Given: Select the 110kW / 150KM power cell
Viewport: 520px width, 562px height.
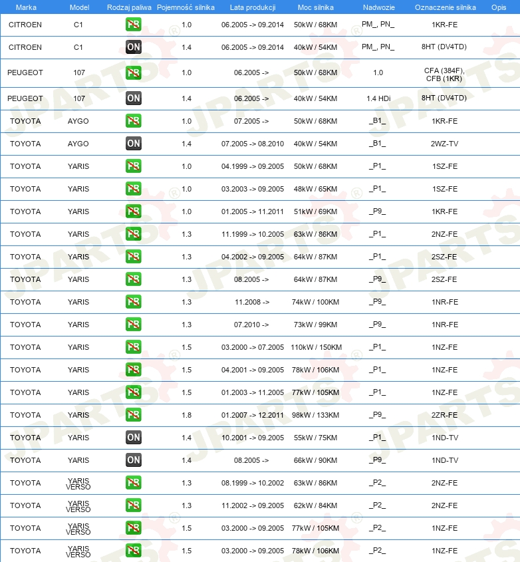Looking at the screenshot, I should pos(316,347).
